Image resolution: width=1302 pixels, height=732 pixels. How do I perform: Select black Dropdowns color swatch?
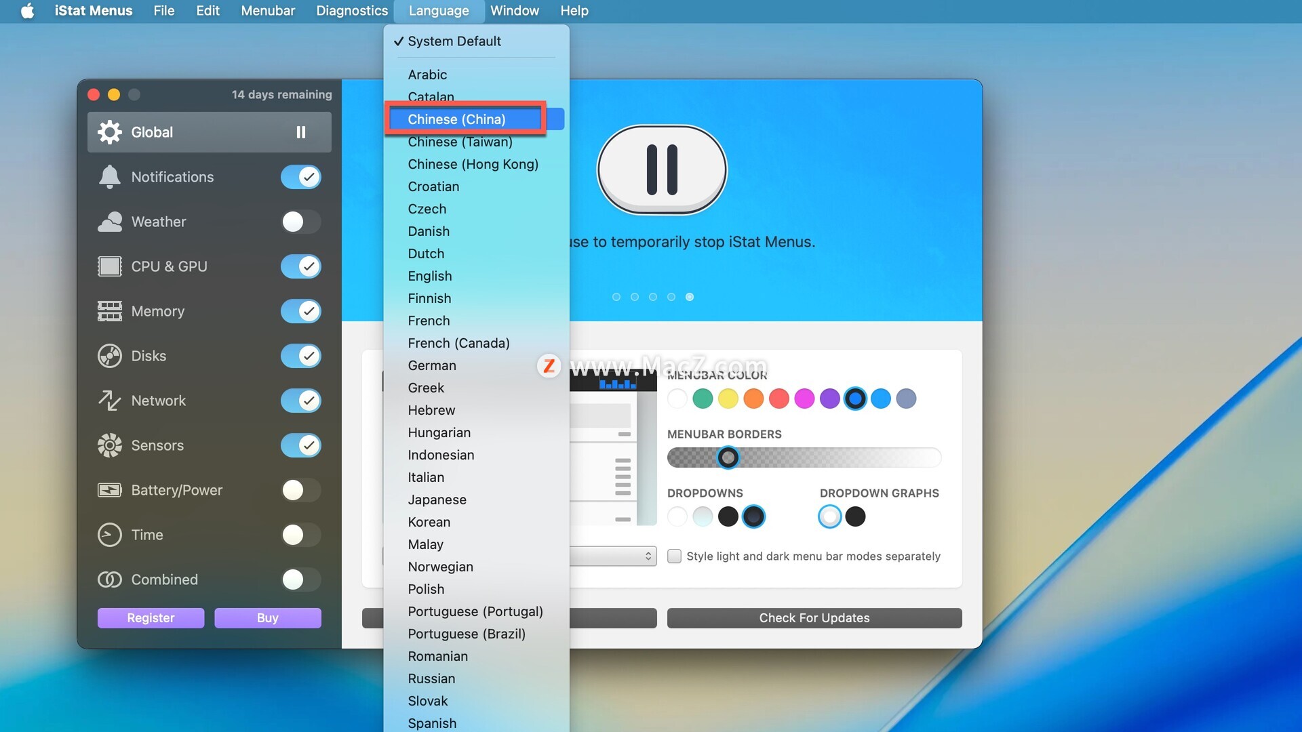tap(728, 516)
